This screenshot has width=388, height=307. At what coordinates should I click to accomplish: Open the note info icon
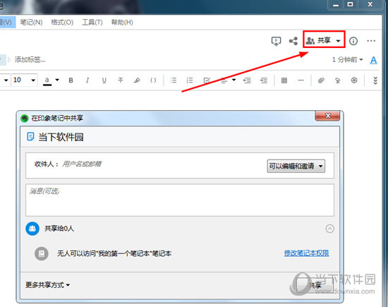point(353,41)
